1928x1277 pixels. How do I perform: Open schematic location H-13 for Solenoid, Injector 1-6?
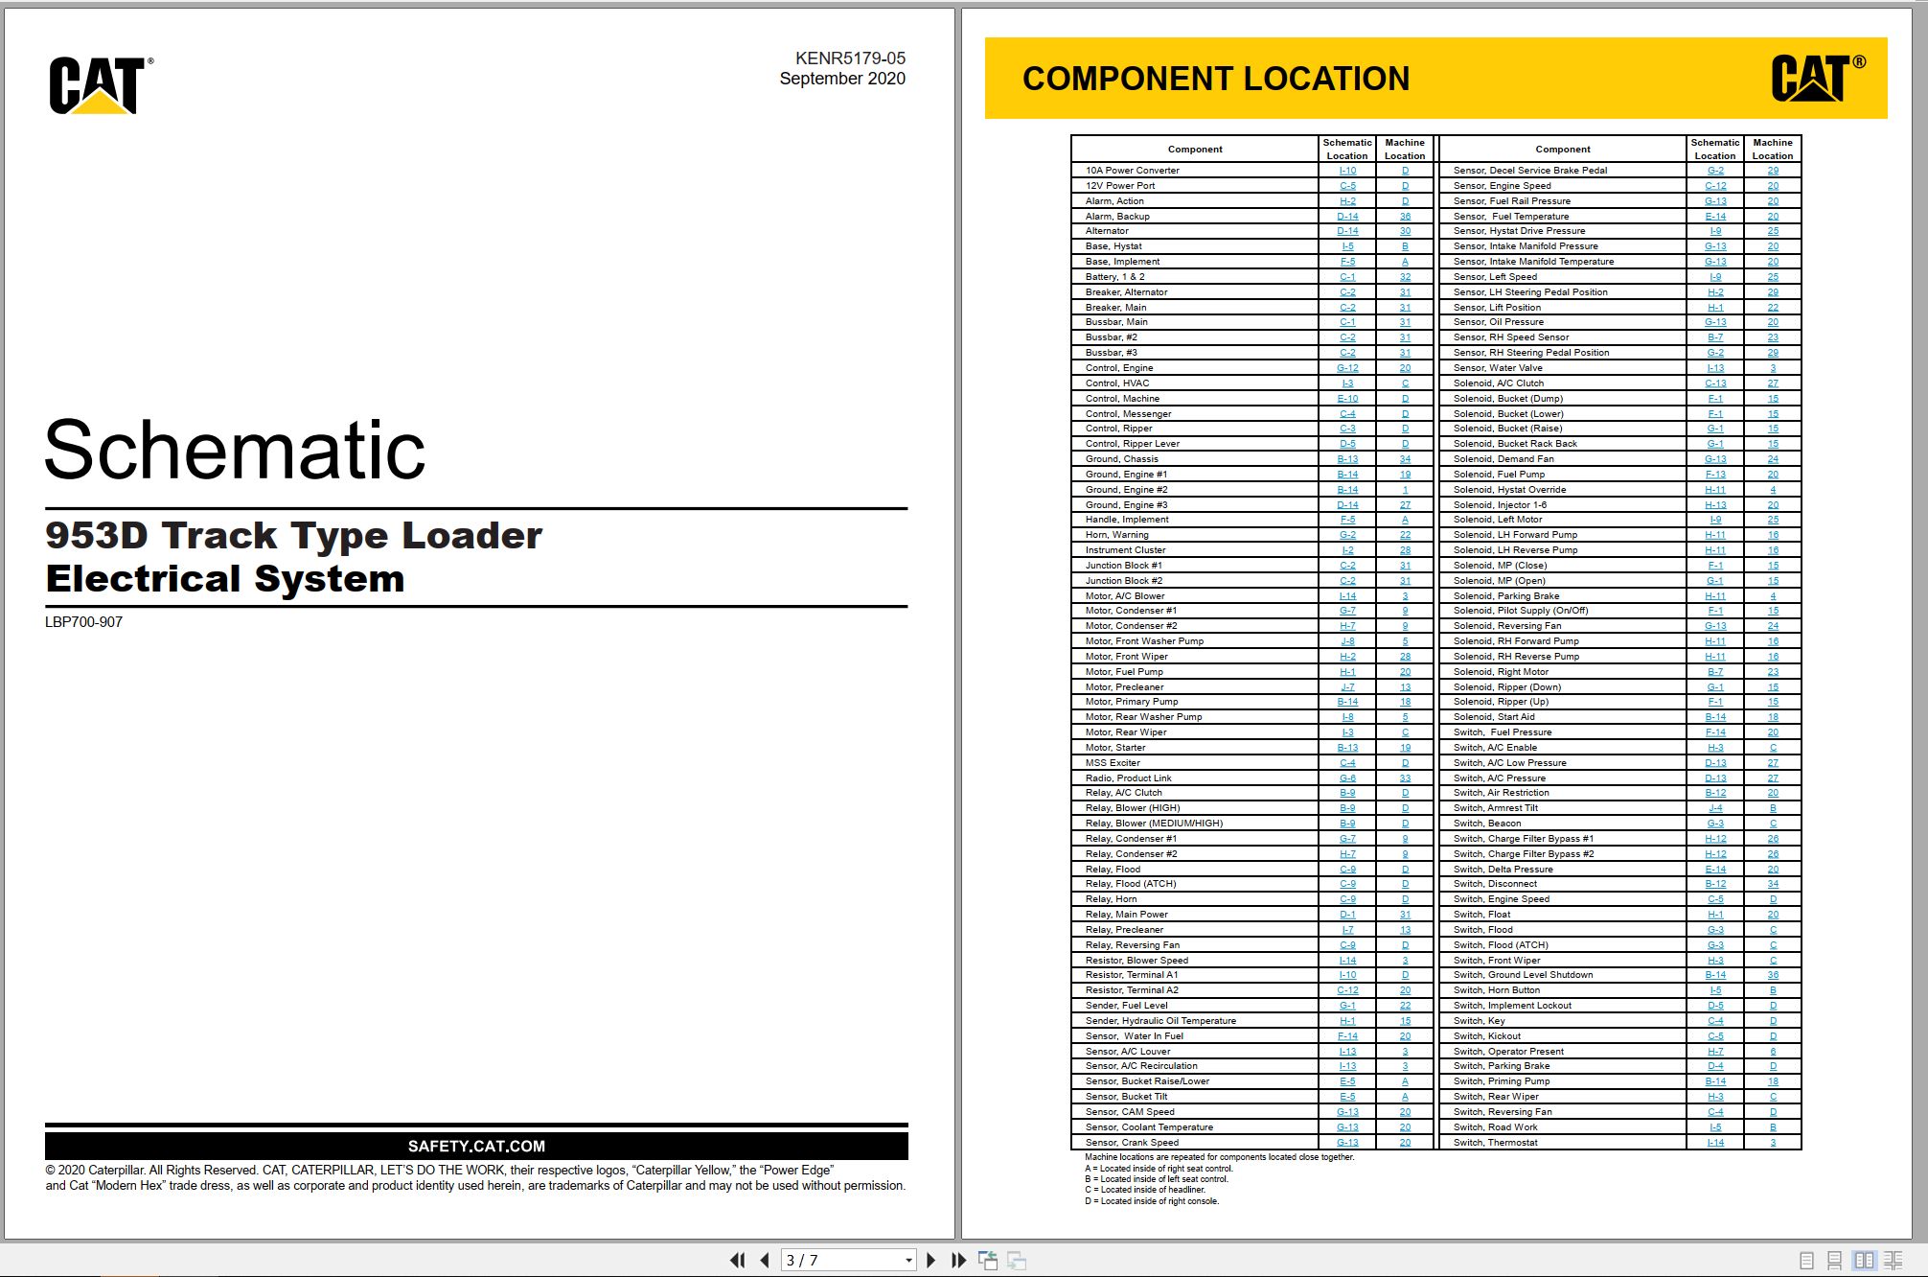click(x=1715, y=505)
